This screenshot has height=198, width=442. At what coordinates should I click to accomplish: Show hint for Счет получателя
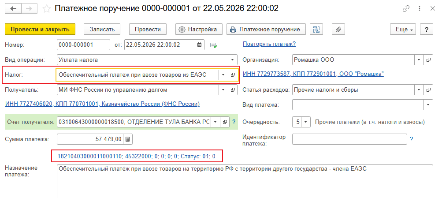point(234,122)
